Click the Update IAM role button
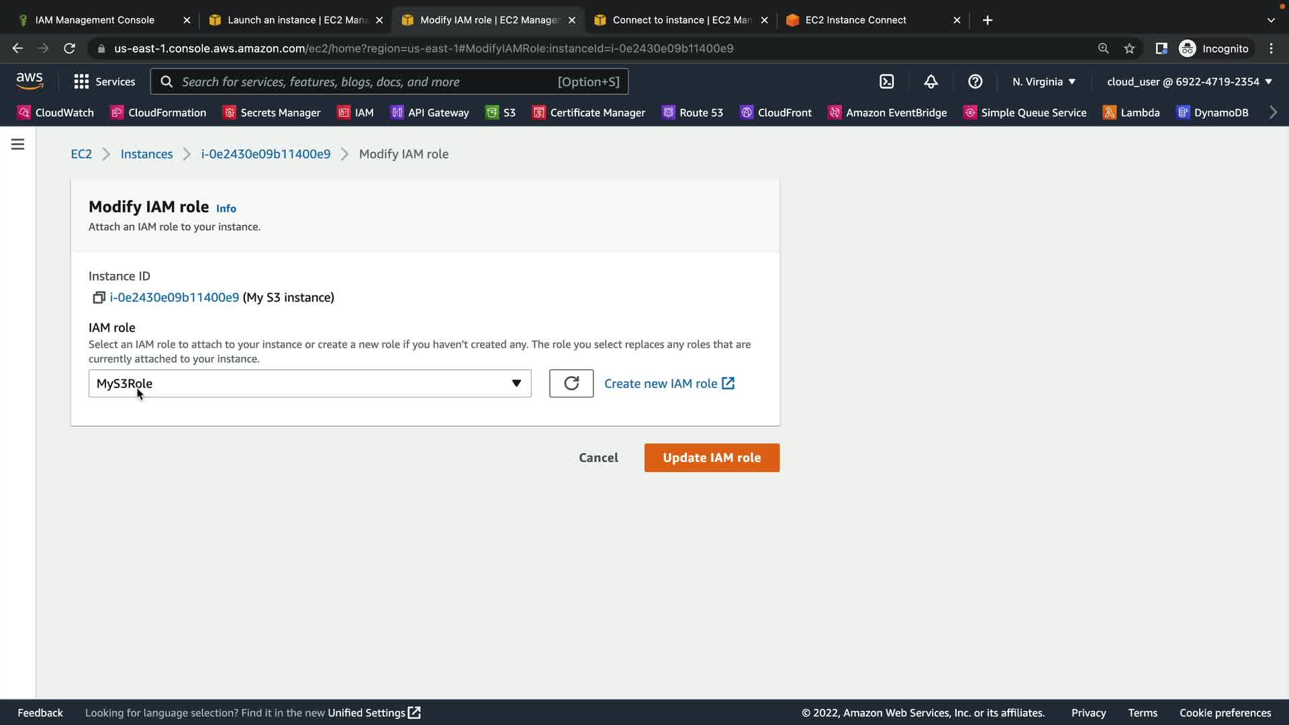Image resolution: width=1289 pixels, height=725 pixels. coord(712,458)
